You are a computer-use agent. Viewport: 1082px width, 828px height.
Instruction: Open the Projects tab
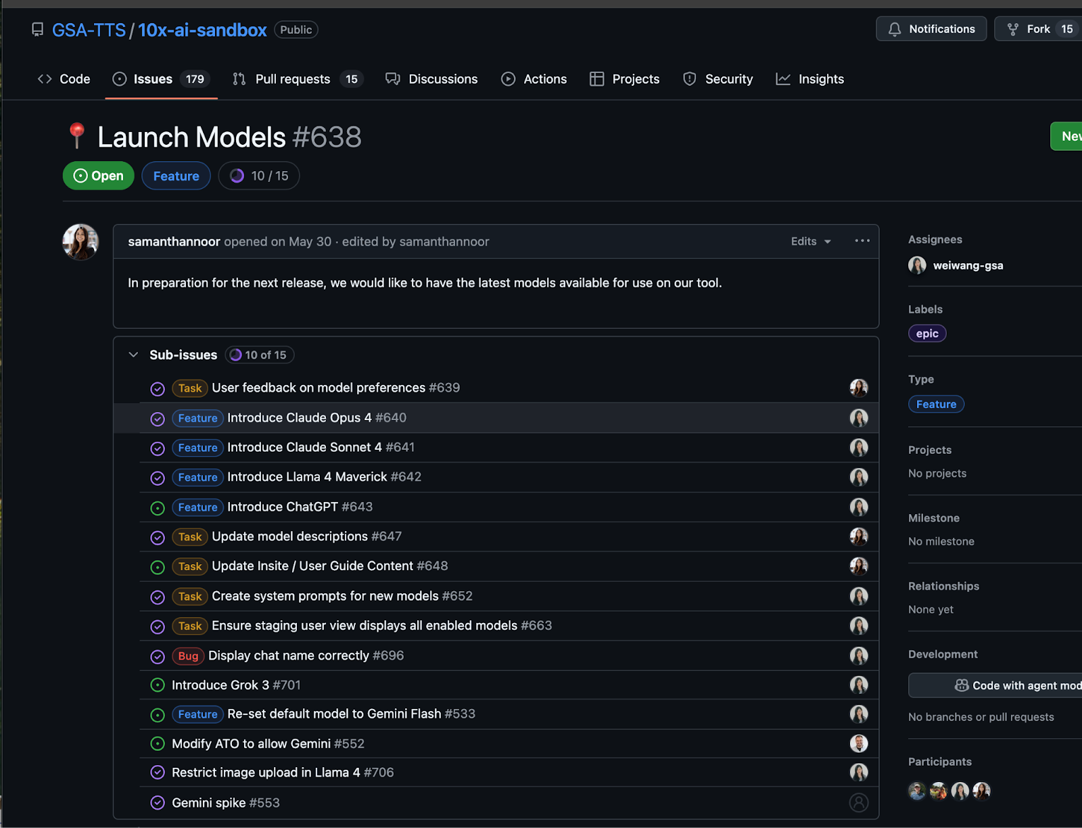tap(624, 79)
